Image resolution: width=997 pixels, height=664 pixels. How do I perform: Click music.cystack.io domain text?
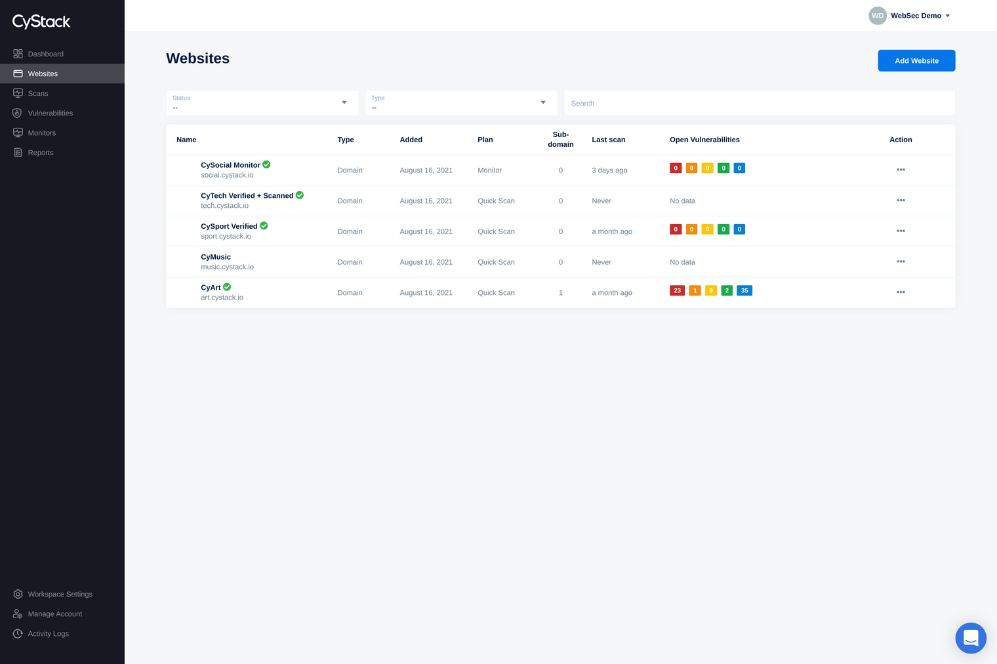tap(227, 267)
